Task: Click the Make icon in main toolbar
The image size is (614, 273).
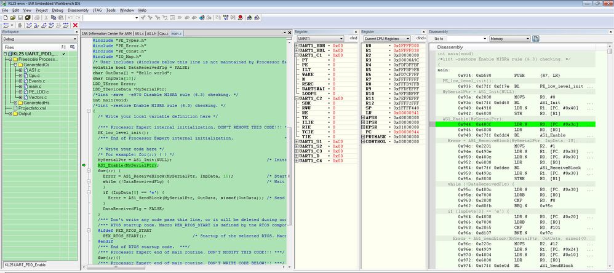Action: point(226,18)
